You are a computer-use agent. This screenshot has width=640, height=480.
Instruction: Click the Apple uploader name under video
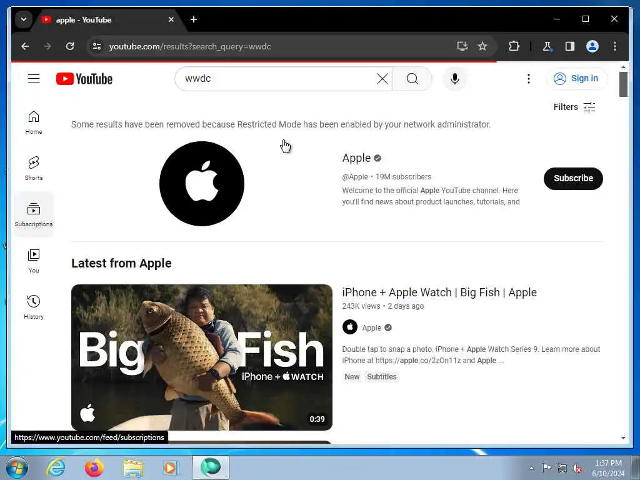(x=371, y=327)
